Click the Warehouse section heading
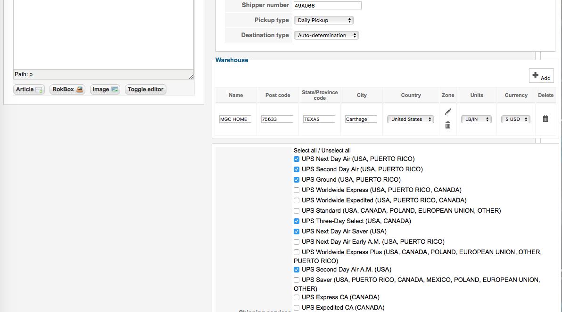Viewport: 562px width, 312px height. click(231, 60)
